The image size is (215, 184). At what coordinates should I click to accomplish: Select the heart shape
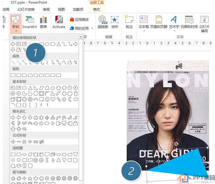[x=53, y=99]
